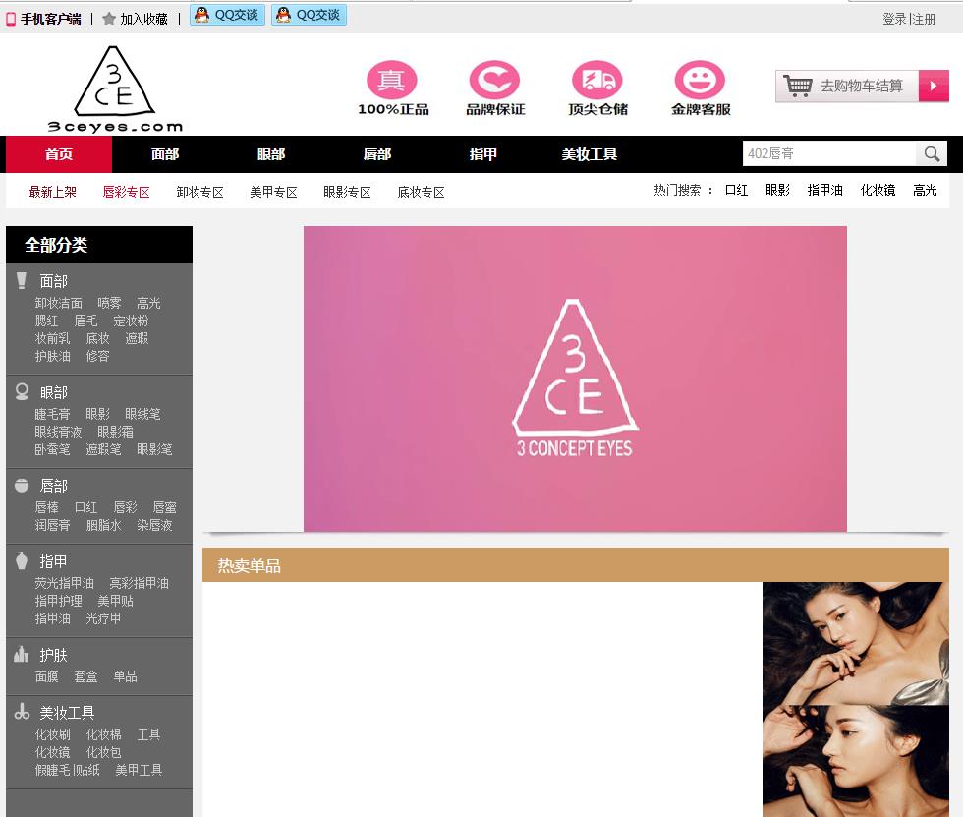Click hot search term 眼影
The width and height of the screenshot is (963, 817).
pyautogui.click(x=777, y=190)
